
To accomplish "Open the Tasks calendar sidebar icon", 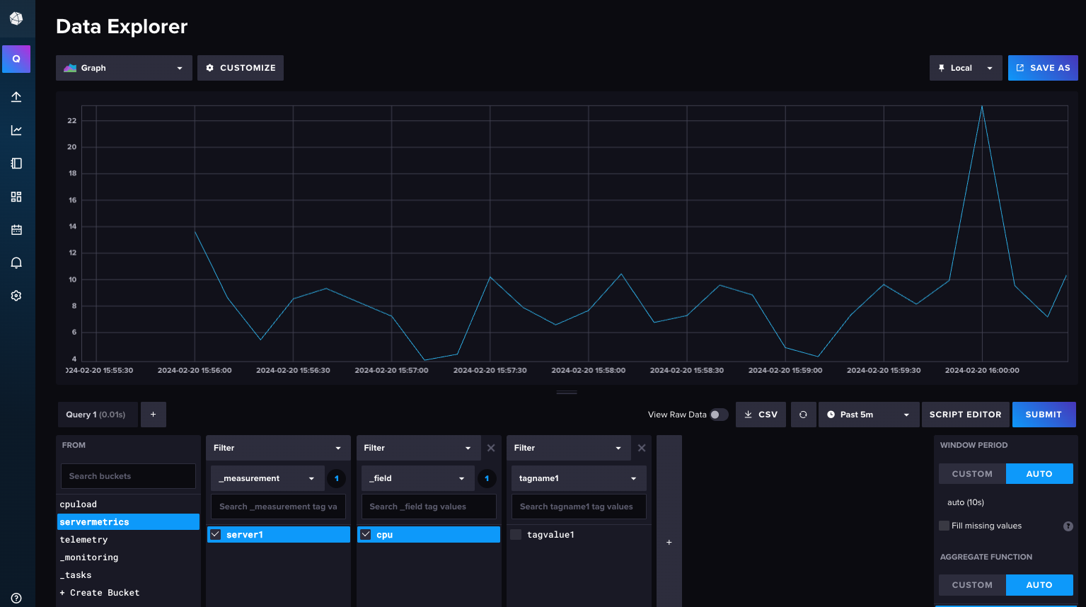I will (x=16, y=229).
